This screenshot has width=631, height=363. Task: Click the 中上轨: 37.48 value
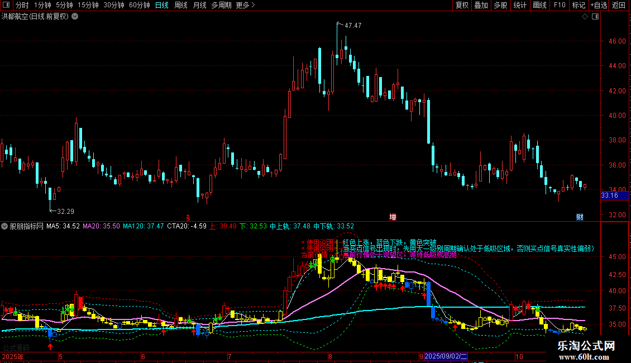click(290, 226)
